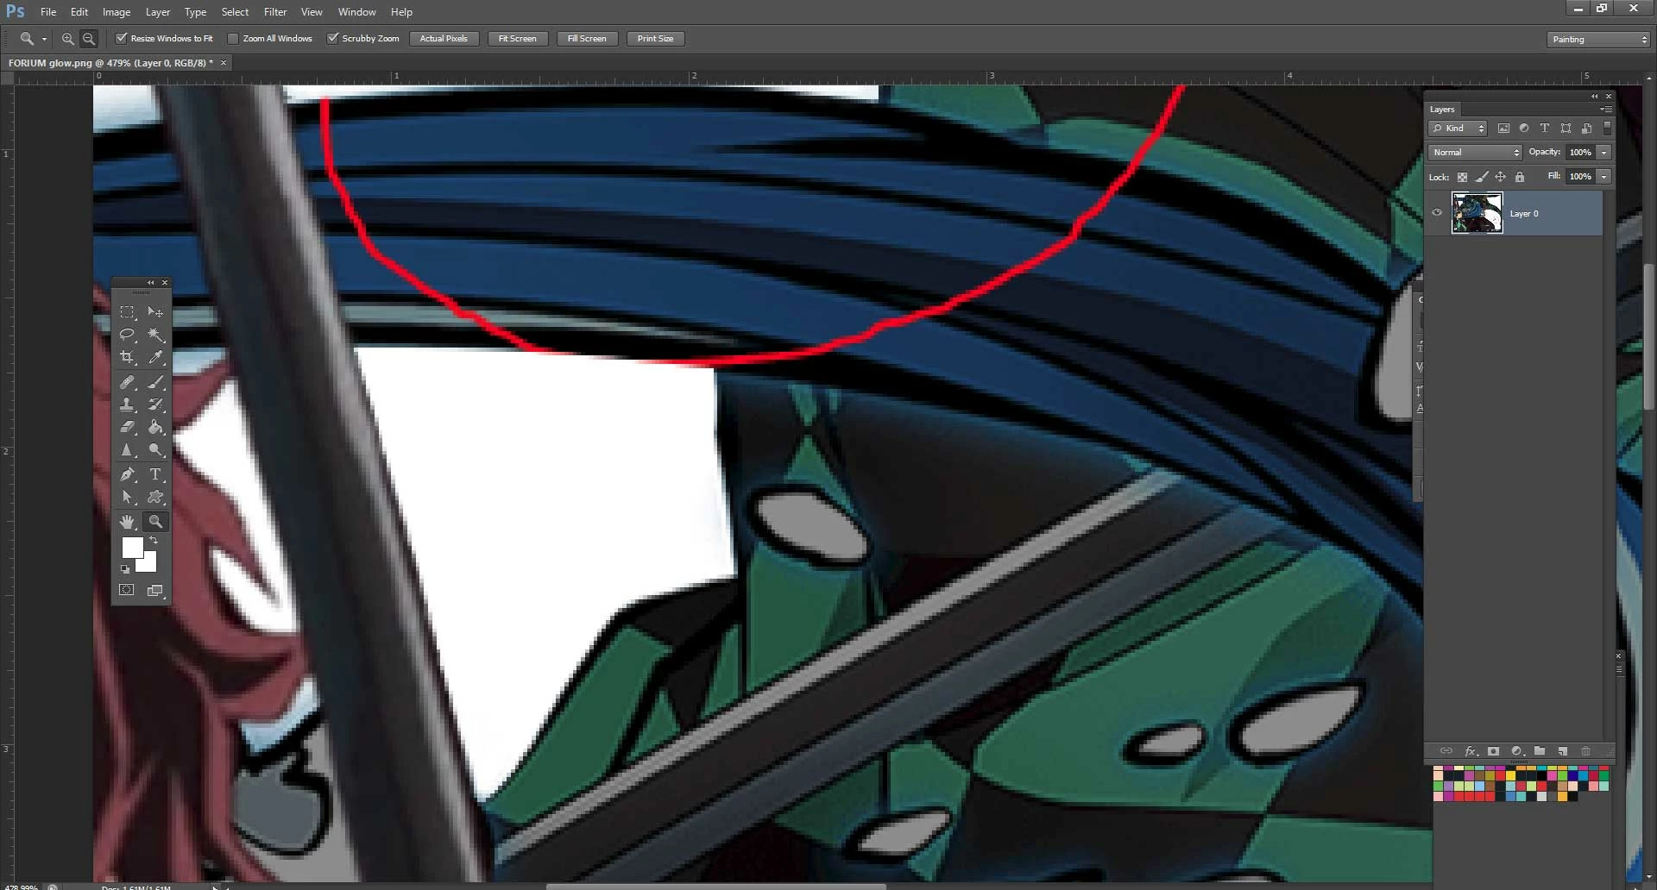This screenshot has height=890, width=1657.
Task: Lock layer position
Action: (x=1501, y=177)
